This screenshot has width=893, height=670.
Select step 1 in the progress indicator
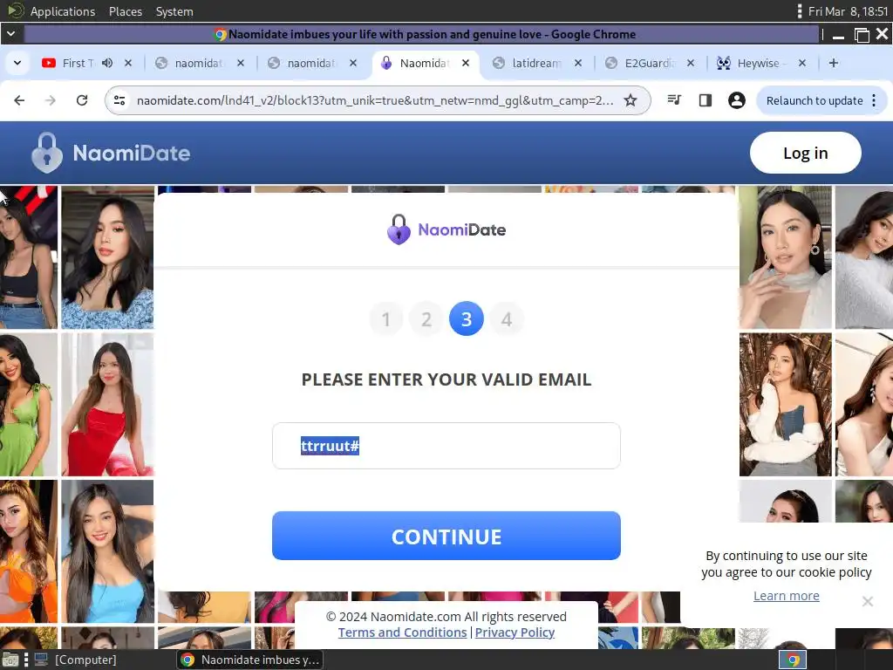click(x=386, y=319)
